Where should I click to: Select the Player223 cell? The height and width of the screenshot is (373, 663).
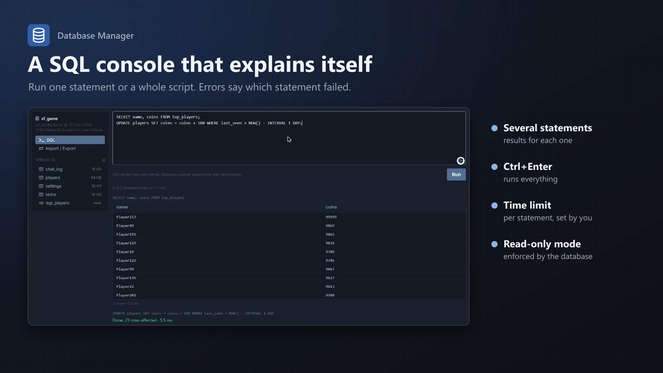pos(126,260)
